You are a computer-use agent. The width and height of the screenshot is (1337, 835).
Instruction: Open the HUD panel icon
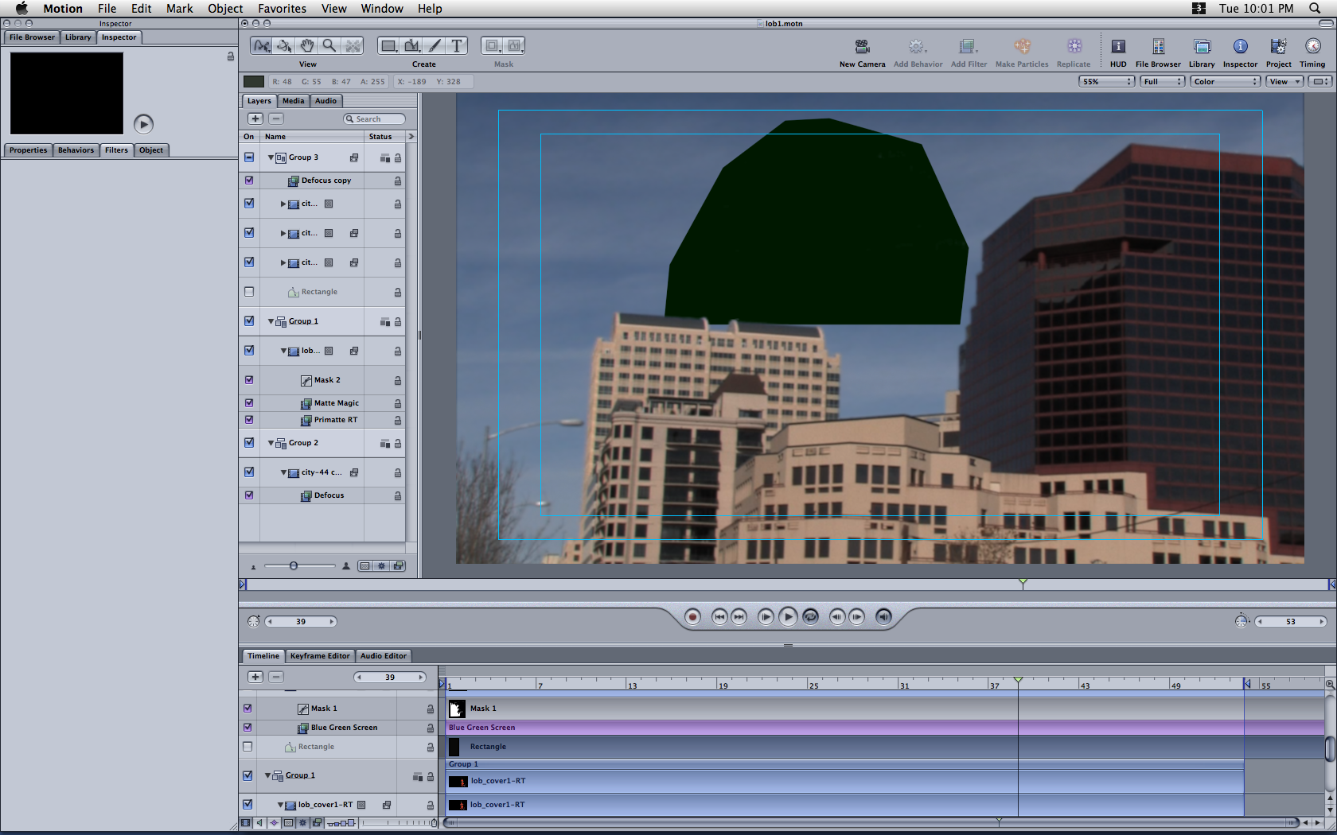(x=1117, y=48)
